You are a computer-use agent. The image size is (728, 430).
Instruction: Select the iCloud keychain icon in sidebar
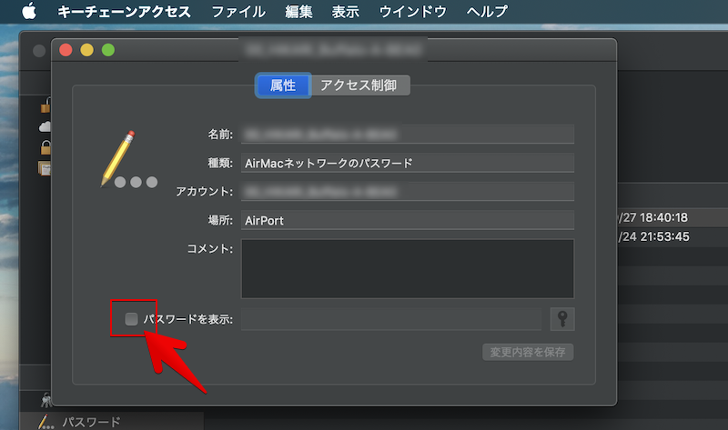click(45, 125)
